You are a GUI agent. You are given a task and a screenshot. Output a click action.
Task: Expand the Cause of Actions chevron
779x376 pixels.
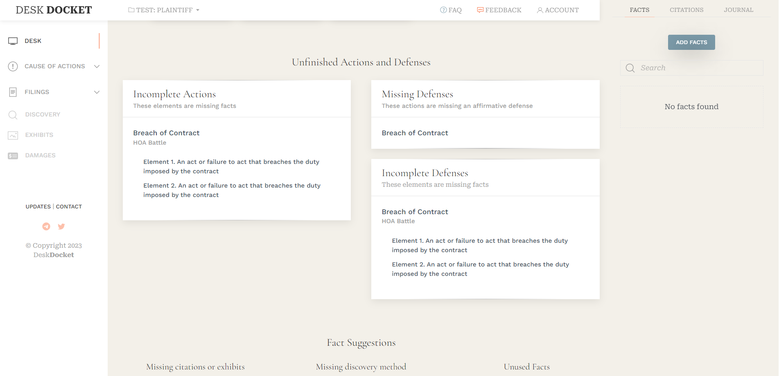97,66
